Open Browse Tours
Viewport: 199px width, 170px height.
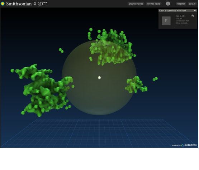(x=153, y=4)
